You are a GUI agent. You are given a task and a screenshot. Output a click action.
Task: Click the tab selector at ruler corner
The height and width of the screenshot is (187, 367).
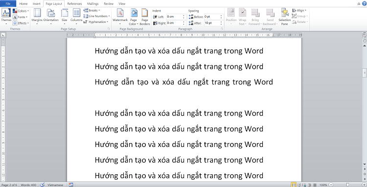click(3, 35)
